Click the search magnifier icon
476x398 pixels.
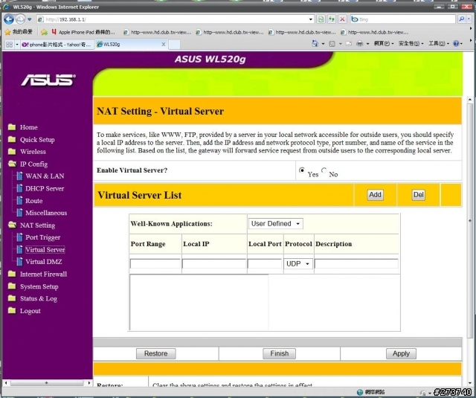461,19
